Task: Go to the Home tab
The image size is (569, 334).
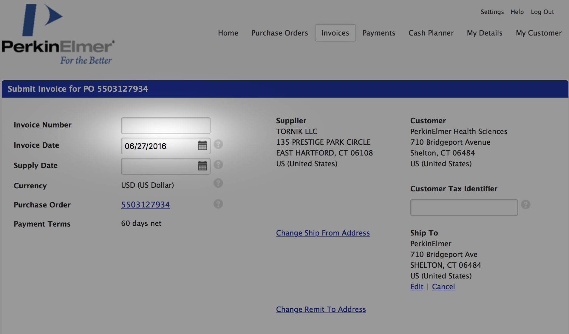Action: (x=228, y=33)
